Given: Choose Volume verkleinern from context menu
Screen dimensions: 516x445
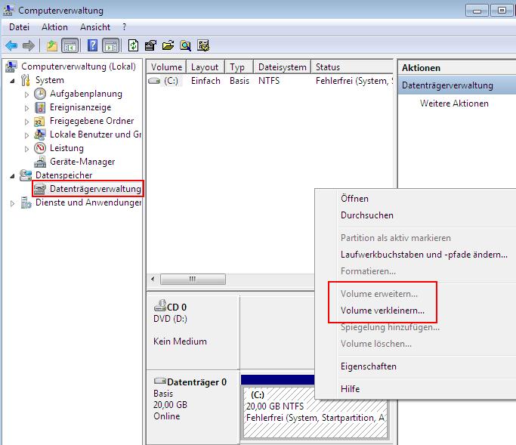Looking at the screenshot, I should pos(382,311).
